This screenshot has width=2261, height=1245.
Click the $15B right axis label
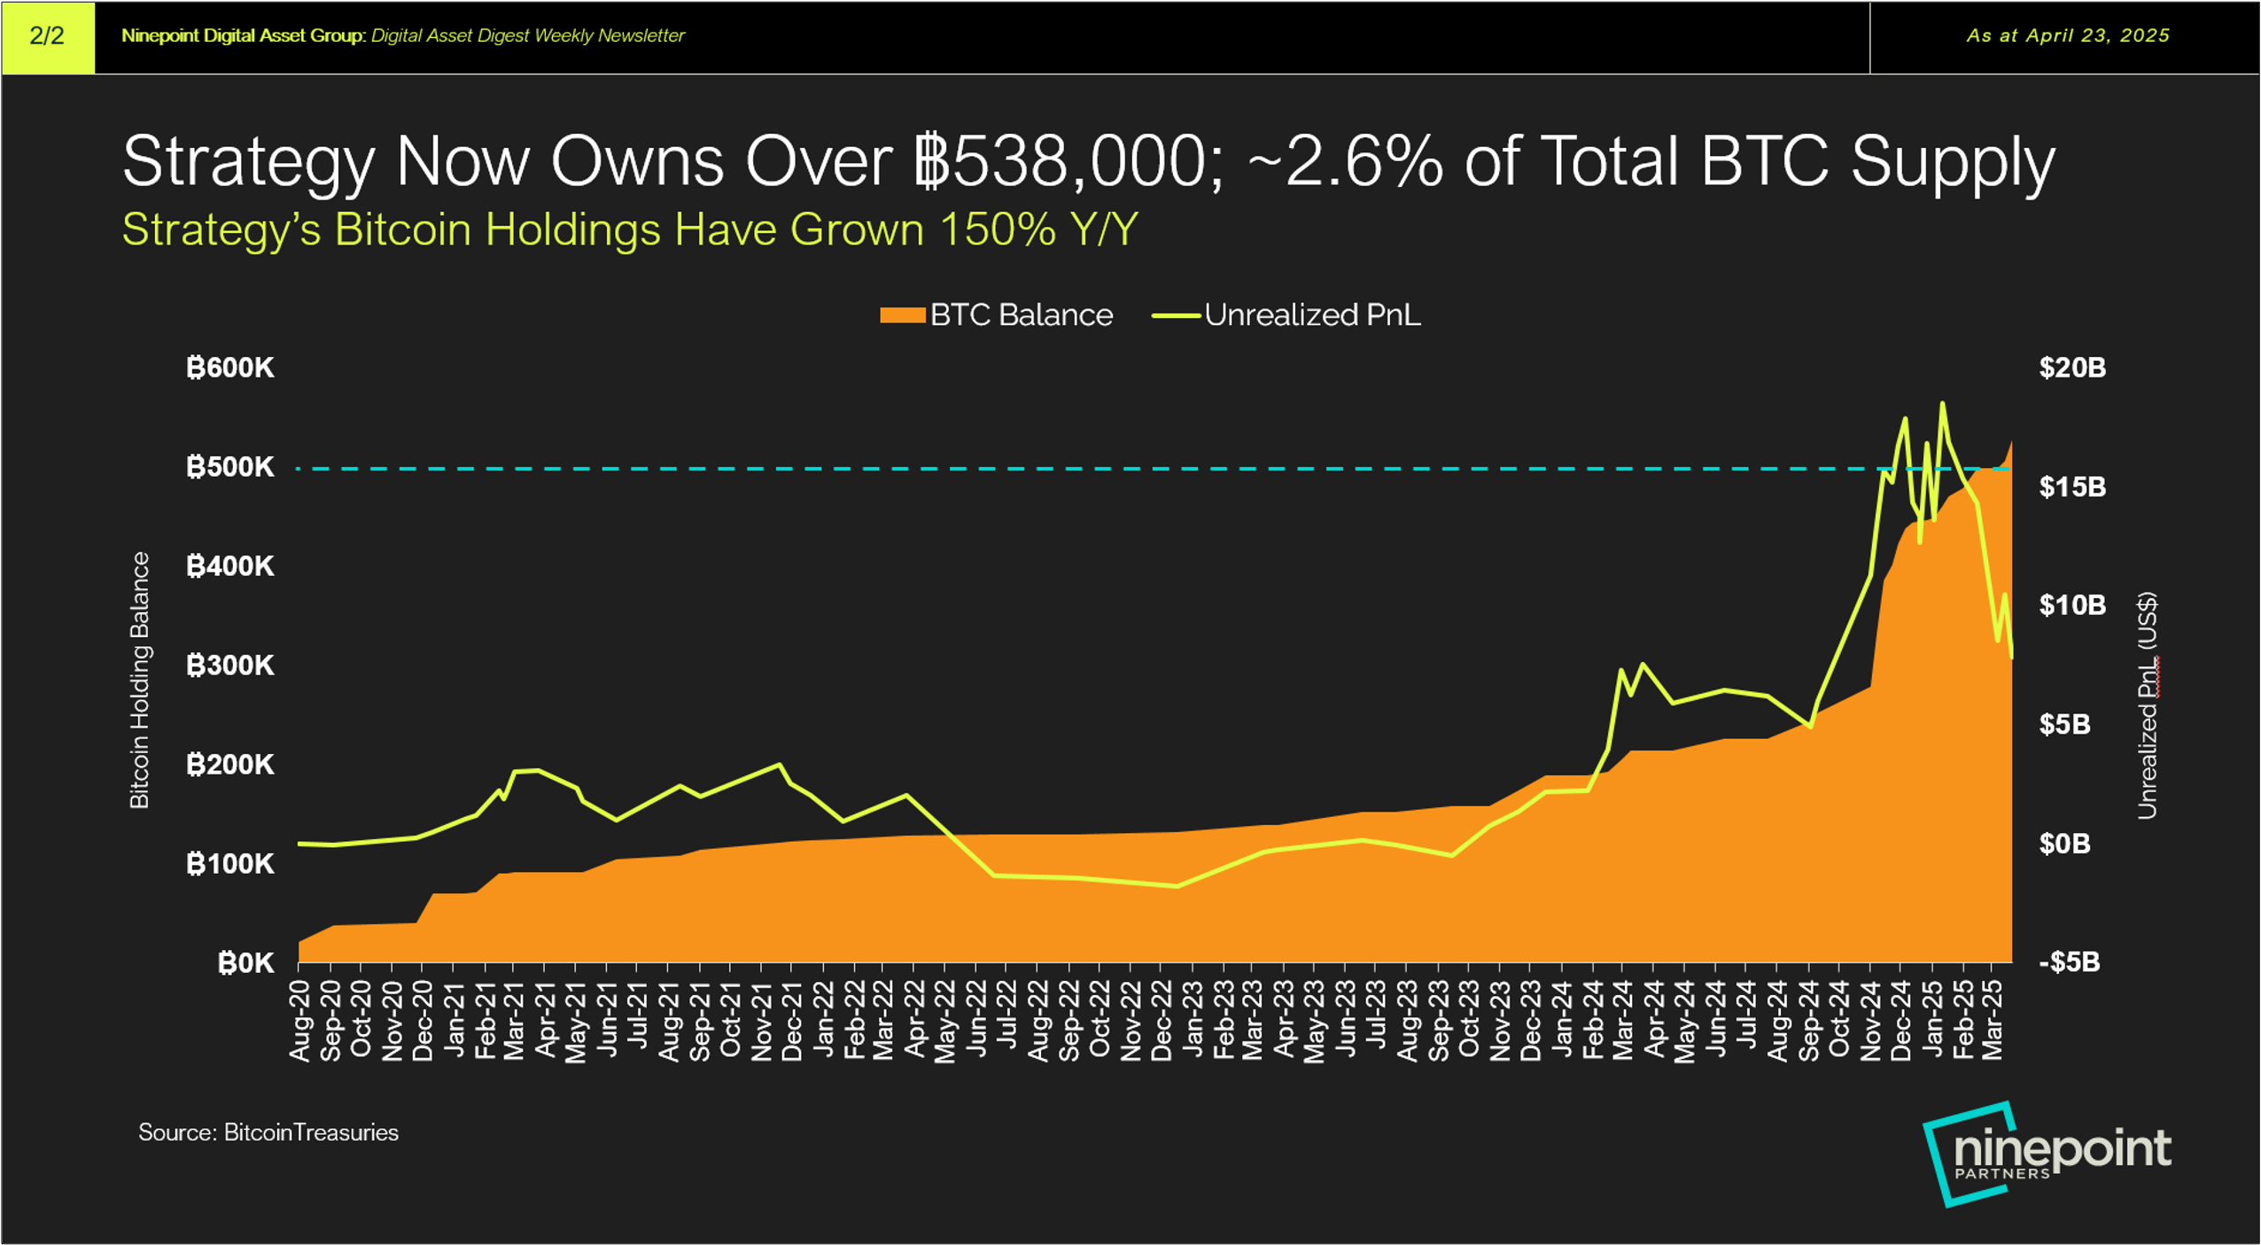(2072, 486)
